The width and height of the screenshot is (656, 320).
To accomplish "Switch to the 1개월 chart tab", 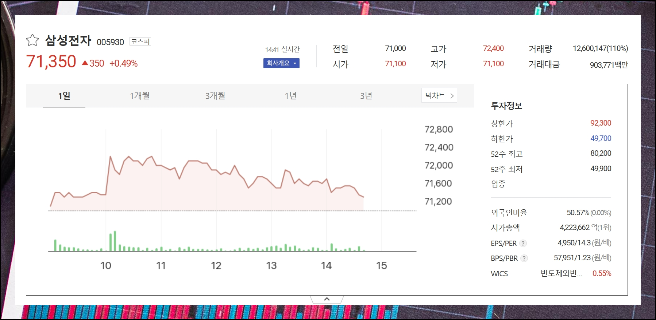I will coord(140,96).
